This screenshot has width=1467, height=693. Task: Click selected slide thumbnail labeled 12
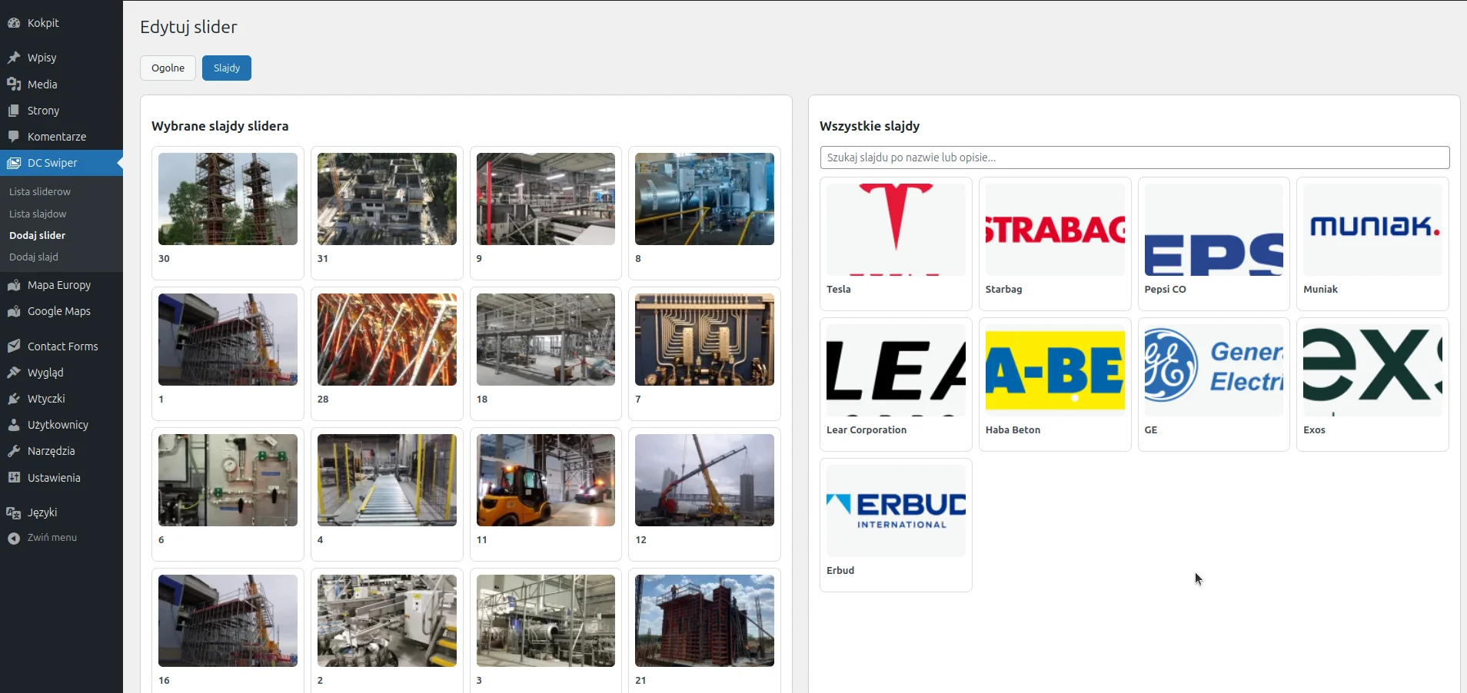[704, 480]
